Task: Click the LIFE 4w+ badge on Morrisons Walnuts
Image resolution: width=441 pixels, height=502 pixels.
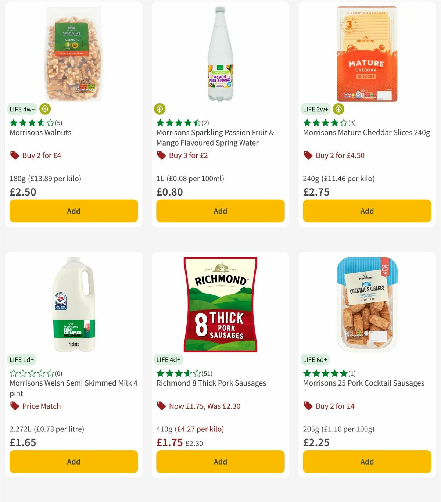Action: pyautogui.click(x=22, y=109)
